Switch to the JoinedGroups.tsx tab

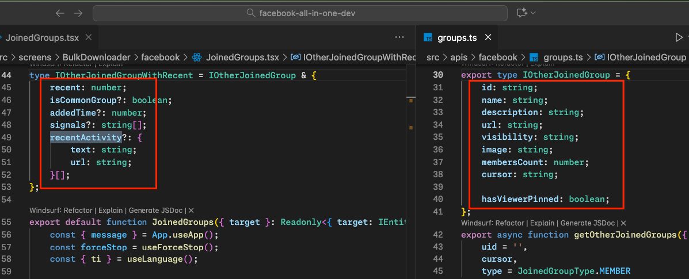pyautogui.click(x=42, y=38)
